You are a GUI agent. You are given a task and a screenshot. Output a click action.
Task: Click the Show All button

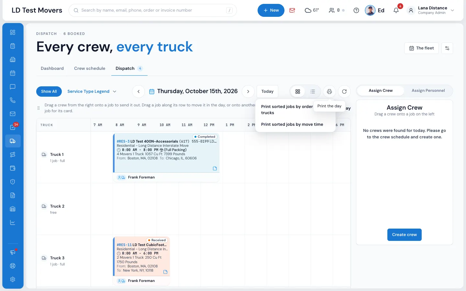point(49,92)
